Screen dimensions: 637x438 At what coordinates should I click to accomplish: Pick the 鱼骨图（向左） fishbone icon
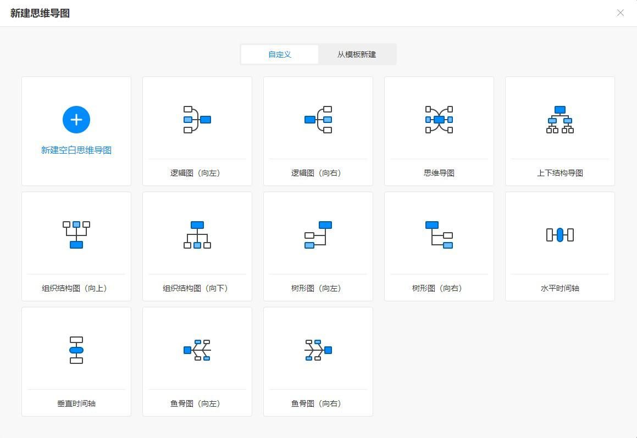coord(197,350)
